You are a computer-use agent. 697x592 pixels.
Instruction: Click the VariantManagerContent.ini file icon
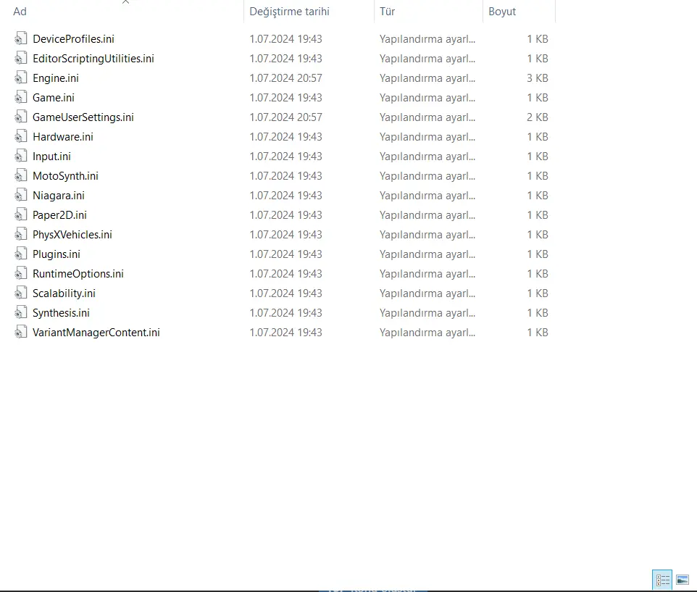point(20,332)
